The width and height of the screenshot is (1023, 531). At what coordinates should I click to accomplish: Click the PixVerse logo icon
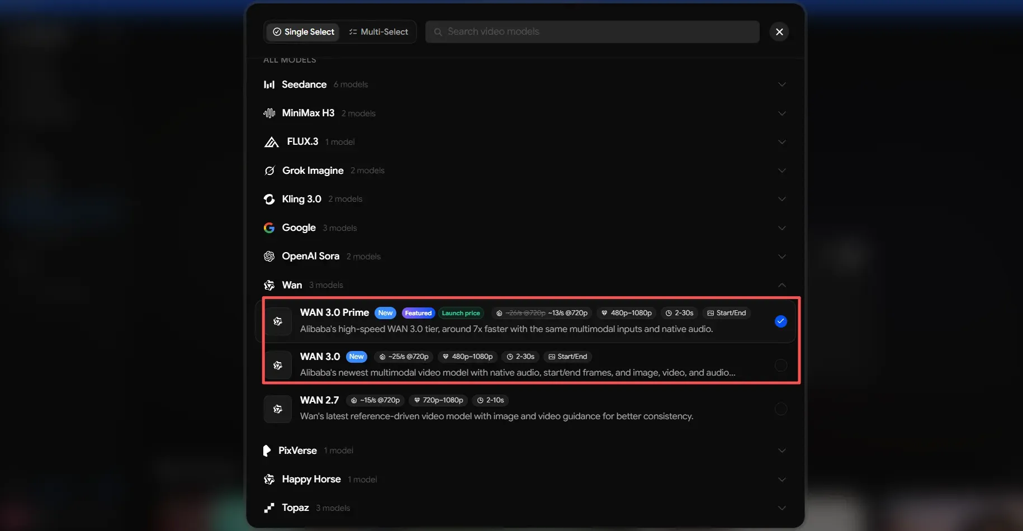(x=267, y=451)
